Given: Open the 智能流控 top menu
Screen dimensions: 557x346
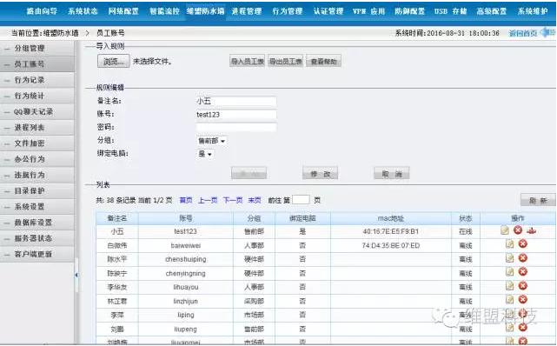Looking at the screenshot, I should click(x=164, y=11).
